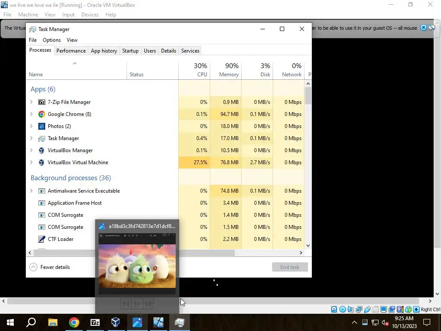This screenshot has width=441, height=331.
Task: Click the Task Manager icon in the taskbar
Action: pyautogui.click(x=180, y=322)
